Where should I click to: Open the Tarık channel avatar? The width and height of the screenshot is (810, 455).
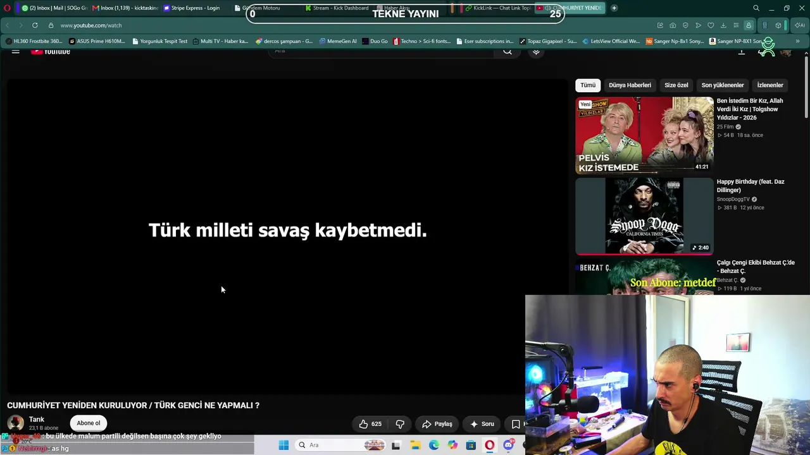15,423
